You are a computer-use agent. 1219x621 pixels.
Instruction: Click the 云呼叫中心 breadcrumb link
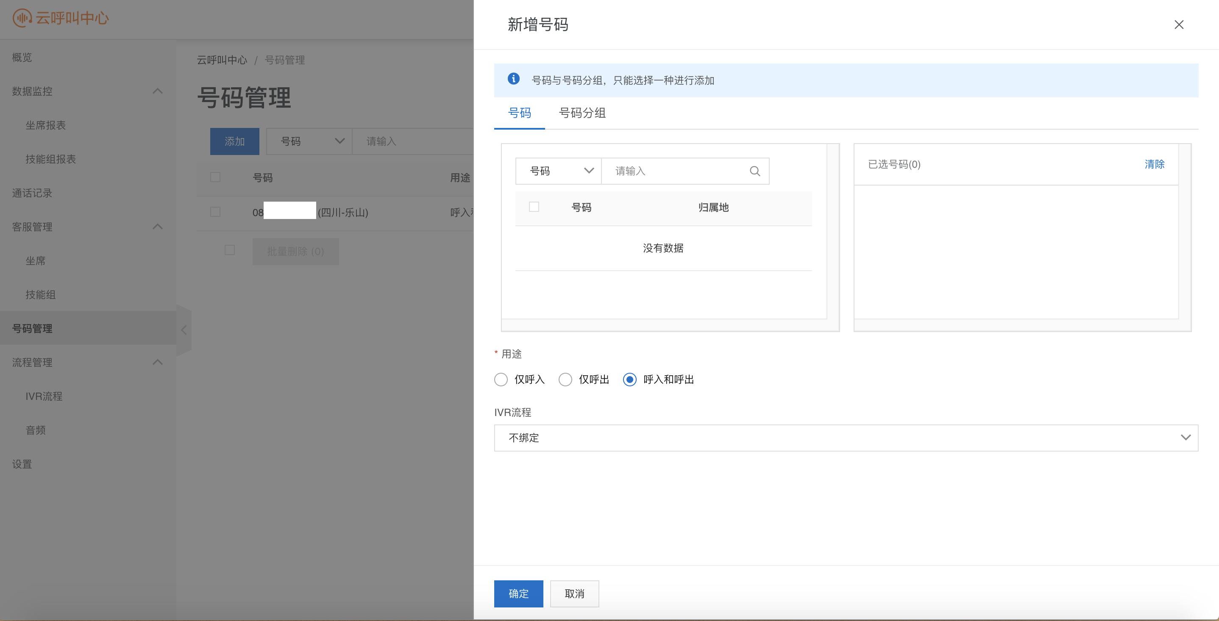[222, 60]
